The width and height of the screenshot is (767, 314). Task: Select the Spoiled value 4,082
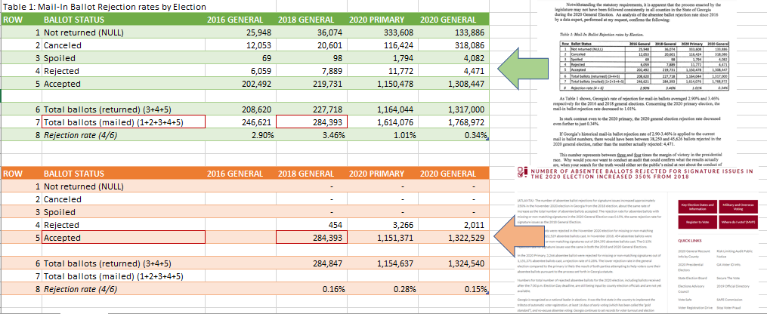point(453,58)
